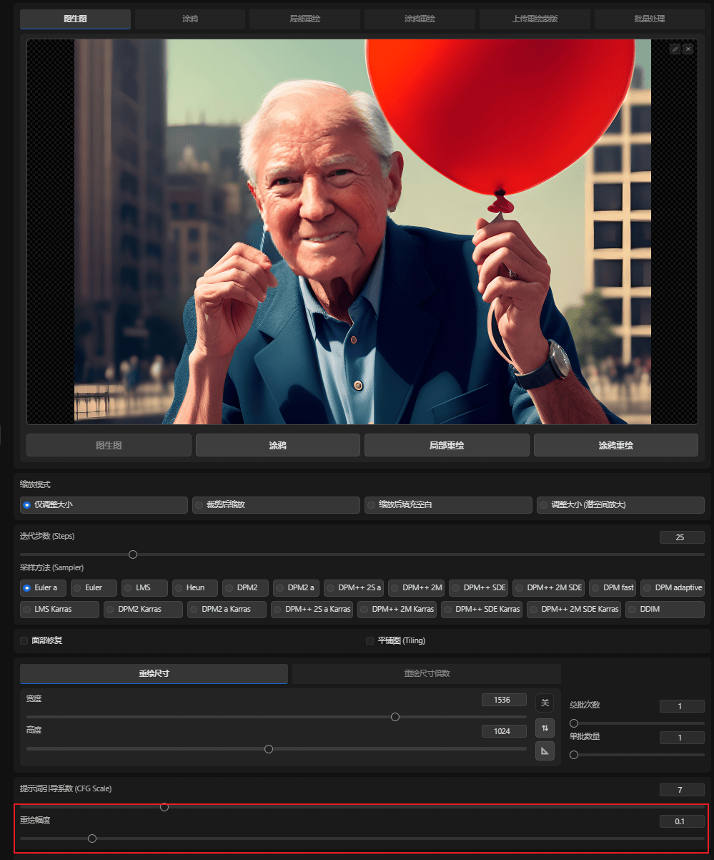Image resolution: width=714 pixels, height=860 pixels.
Task: Select 裁剪后缩放 resize mode
Action: point(276,505)
